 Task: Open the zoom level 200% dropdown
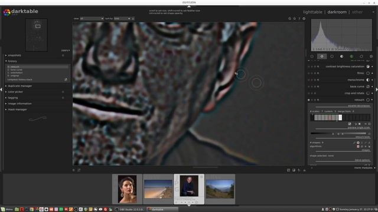(66, 51)
